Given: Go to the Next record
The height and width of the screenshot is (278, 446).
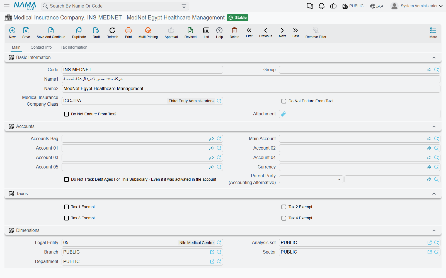Looking at the screenshot, I should [282, 30].
